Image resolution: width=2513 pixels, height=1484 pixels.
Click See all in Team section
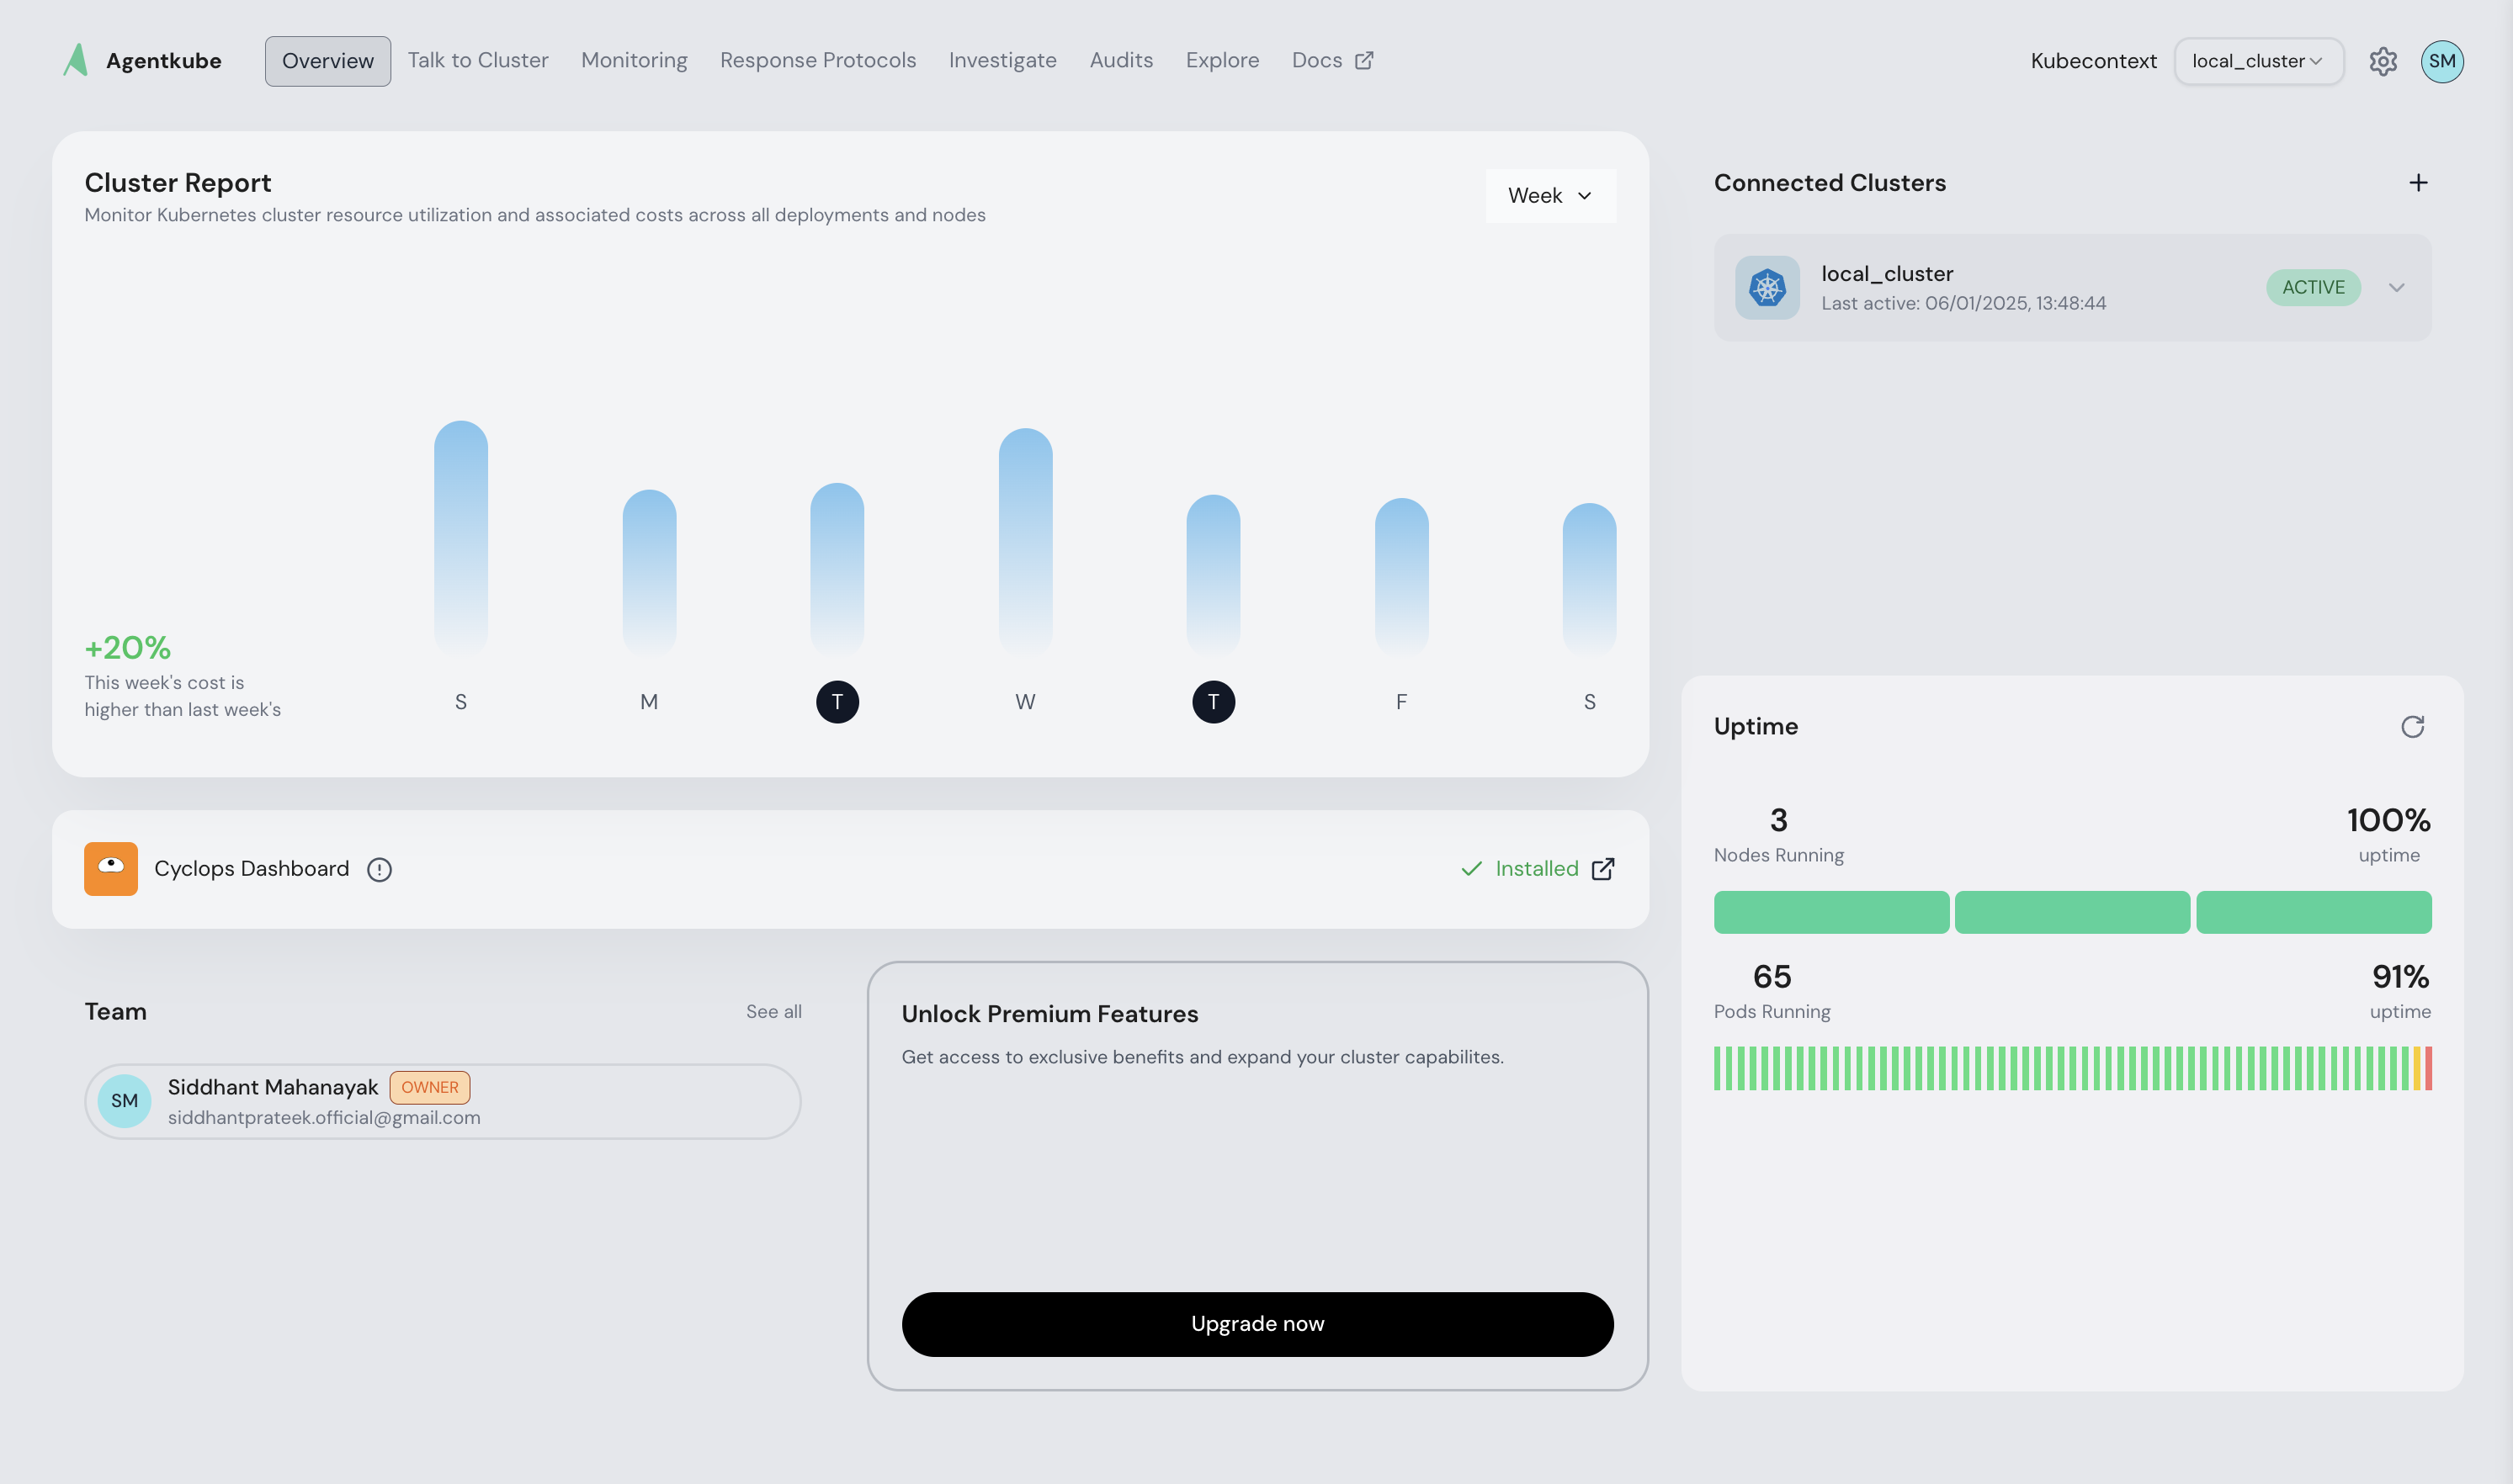773,1012
